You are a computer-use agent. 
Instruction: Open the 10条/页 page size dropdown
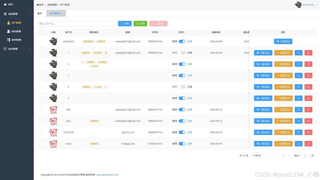click(x=261, y=155)
